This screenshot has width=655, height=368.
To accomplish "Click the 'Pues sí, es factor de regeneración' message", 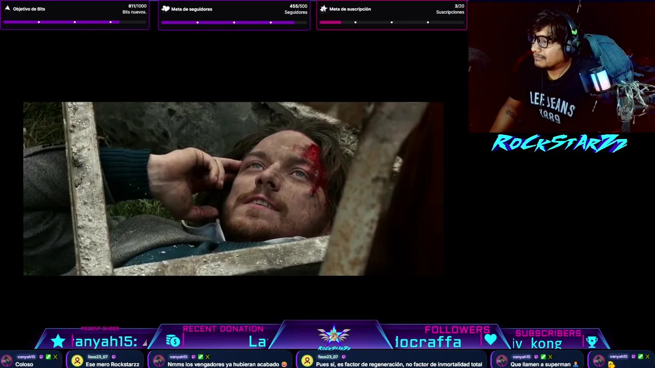I will tap(399, 364).
